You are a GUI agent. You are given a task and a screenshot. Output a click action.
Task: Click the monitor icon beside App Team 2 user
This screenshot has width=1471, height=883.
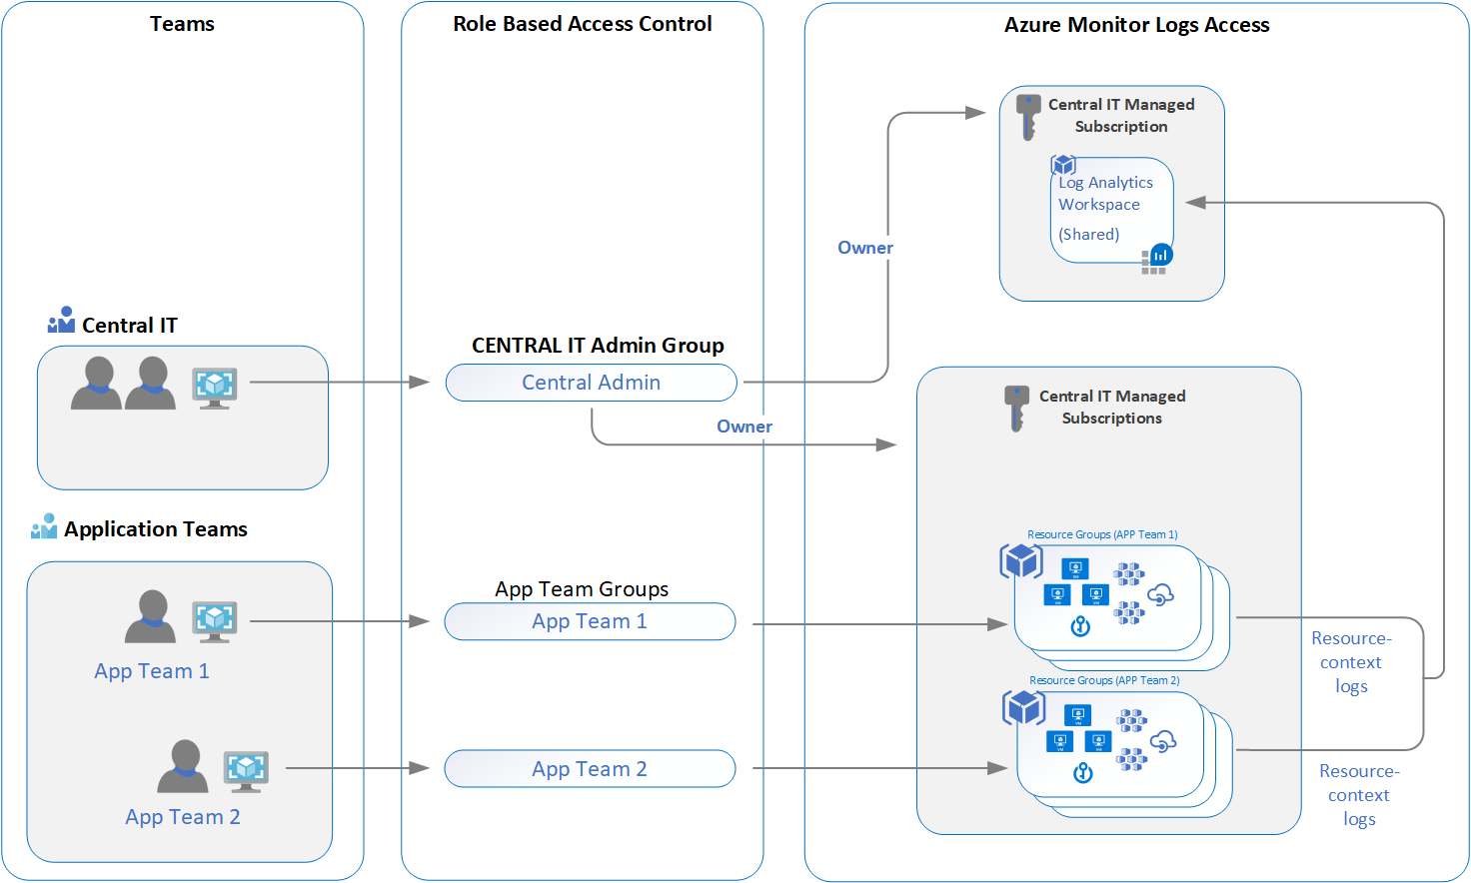(246, 771)
